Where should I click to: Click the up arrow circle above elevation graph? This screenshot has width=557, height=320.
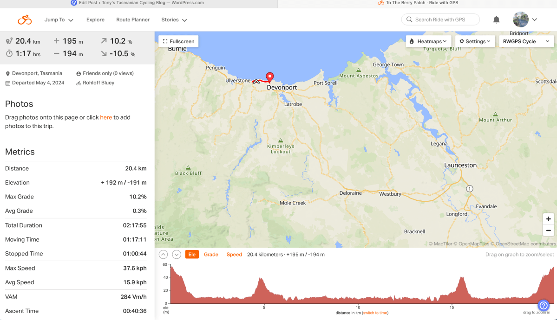point(163,255)
